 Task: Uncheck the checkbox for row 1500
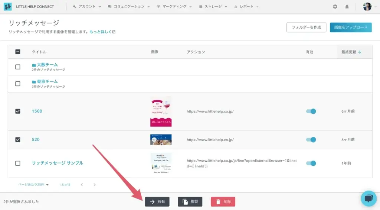pos(18,111)
